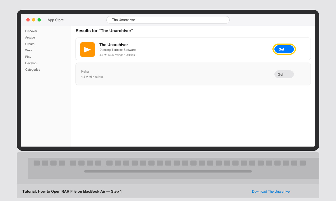Click Keka's 4.5 star 98K ratings text

92,76
